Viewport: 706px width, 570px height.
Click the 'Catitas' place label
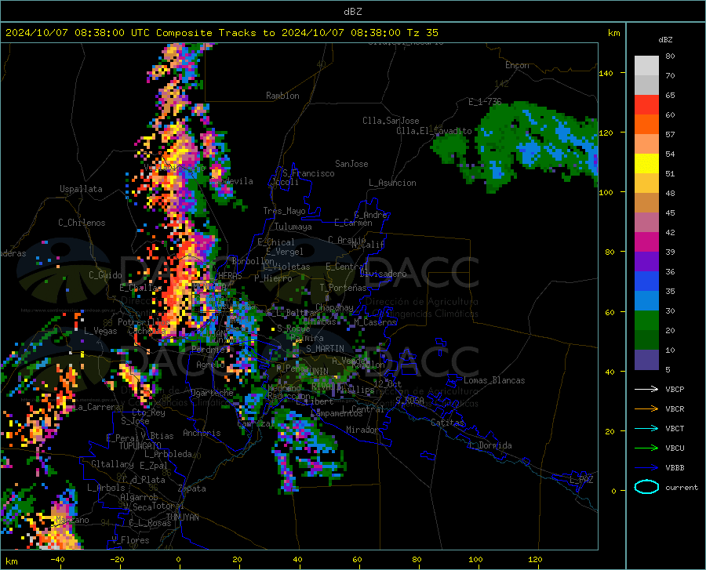click(x=447, y=423)
